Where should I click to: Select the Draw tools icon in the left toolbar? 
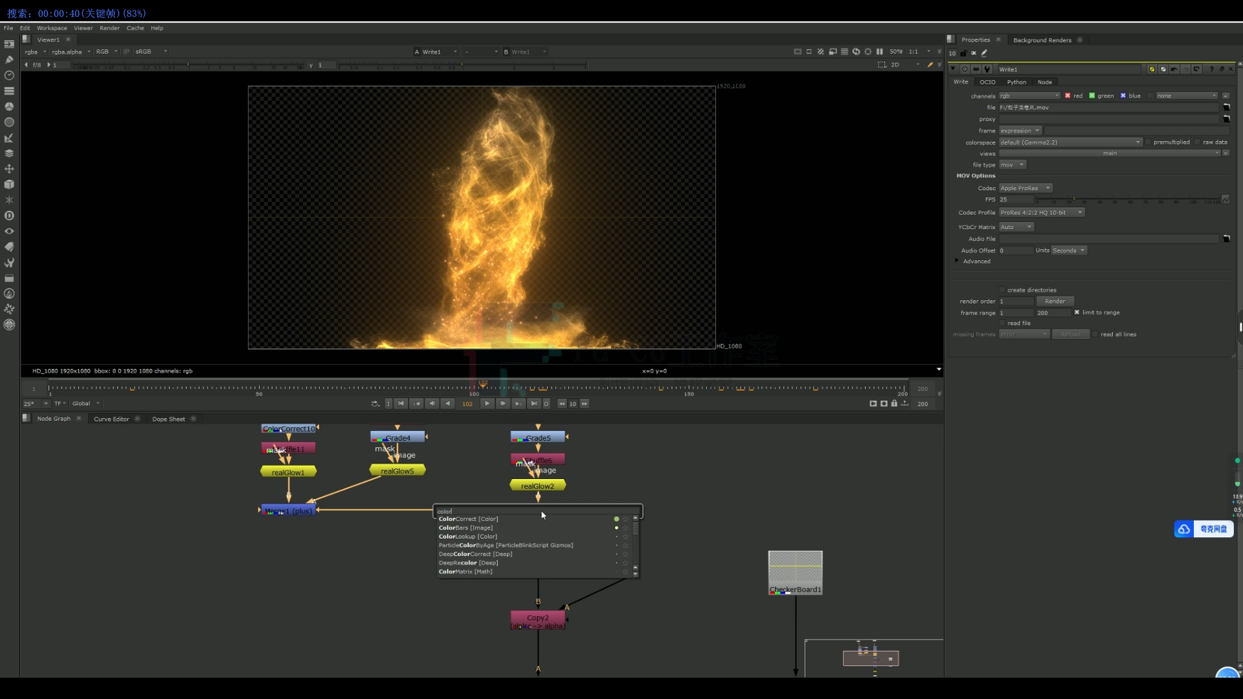pyautogui.click(x=9, y=60)
